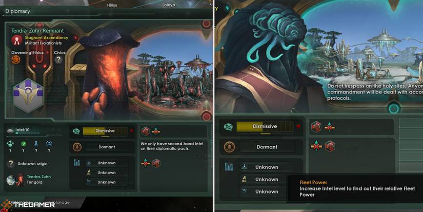
Task: Open the Tendra-Zuhn Remnant hexagonal flag emblem
Action: coord(28,96)
